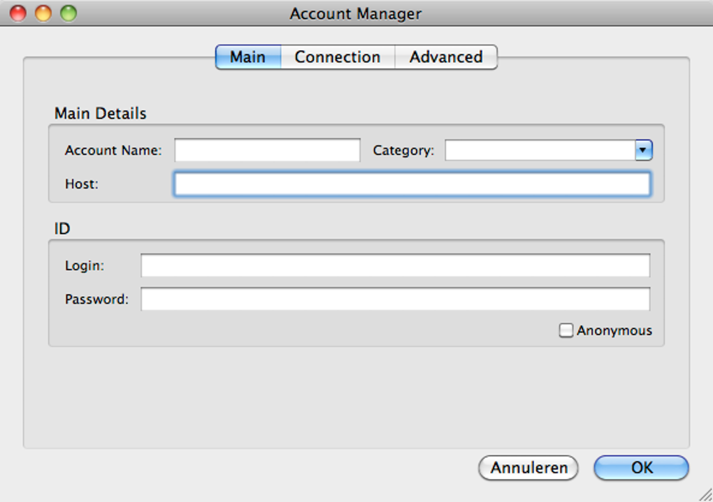Click the Account Manager title bar text
Image resolution: width=713 pixels, height=502 pixels.
pyautogui.click(x=356, y=14)
